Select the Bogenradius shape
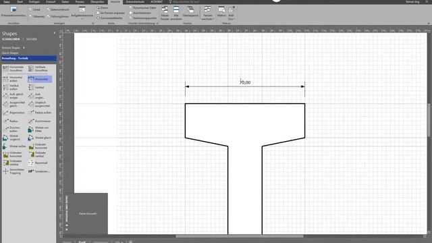This screenshot has height=243, width=432. click(x=13, y=113)
